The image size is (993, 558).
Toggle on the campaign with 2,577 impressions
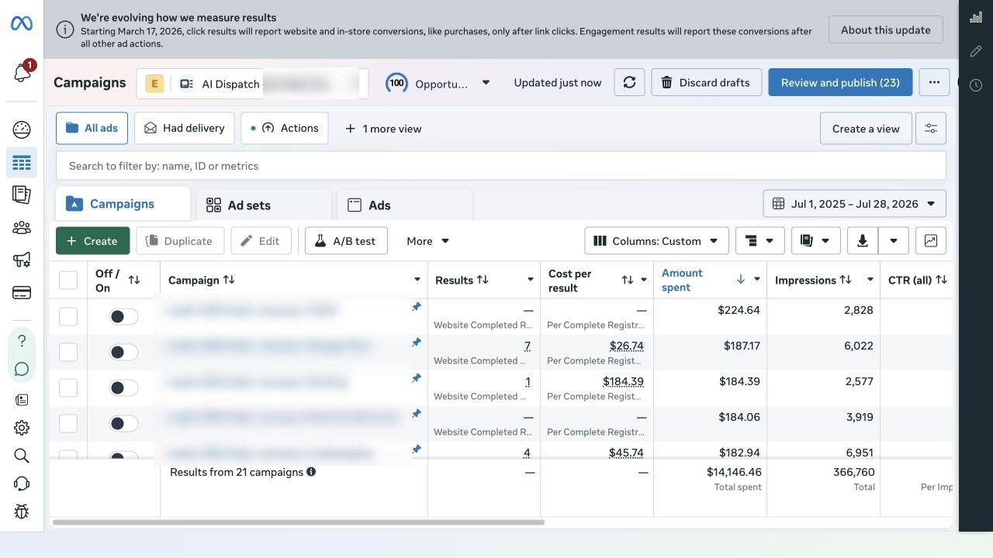pyautogui.click(x=123, y=387)
